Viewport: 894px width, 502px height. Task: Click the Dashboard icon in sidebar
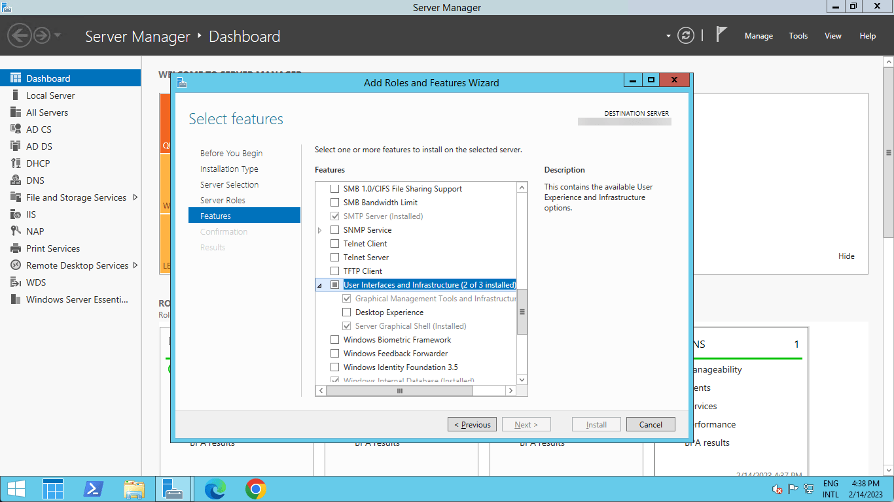pyautogui.click(x=16, y=78)
